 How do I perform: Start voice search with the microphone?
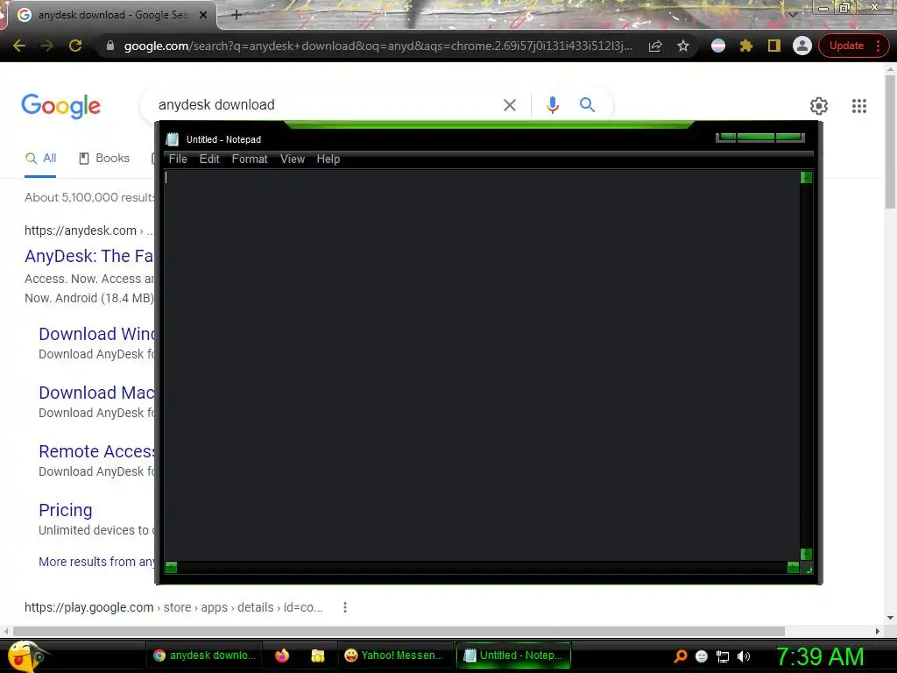(x=552, y=105)
